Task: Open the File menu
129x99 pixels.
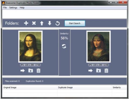Action: pyautogui.click(x=5, y=8)
